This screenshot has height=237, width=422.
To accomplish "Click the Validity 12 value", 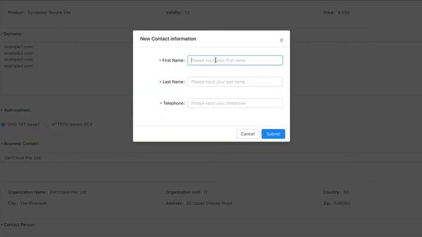I will 187,13.
